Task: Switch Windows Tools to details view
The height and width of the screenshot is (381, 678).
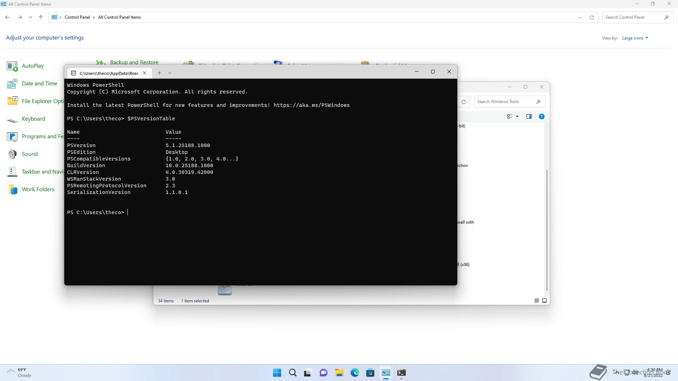Action: (537, 301)
